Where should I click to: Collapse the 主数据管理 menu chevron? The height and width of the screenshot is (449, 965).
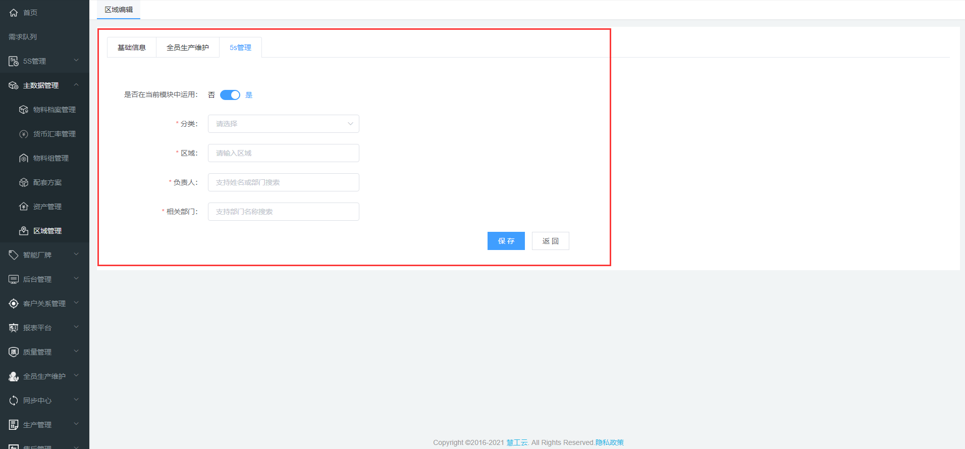pos(76,85)
